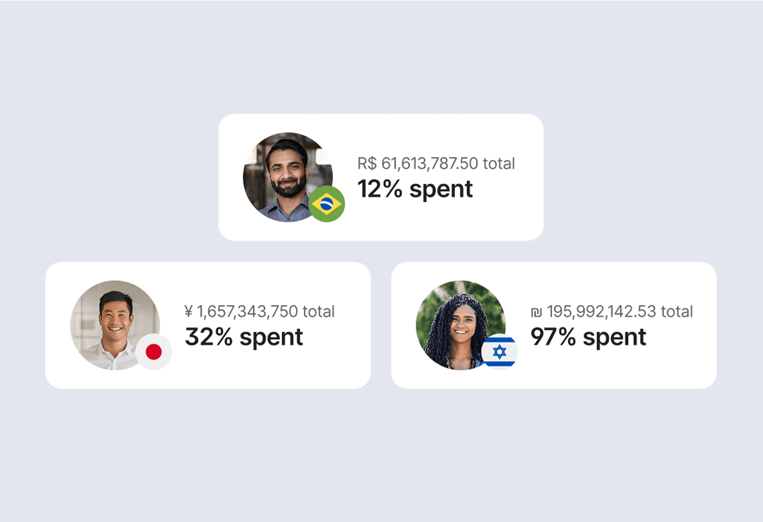Click the Brazil flag badge
Image resolution: width=763 pixels, height=522 pixels.
327,204
